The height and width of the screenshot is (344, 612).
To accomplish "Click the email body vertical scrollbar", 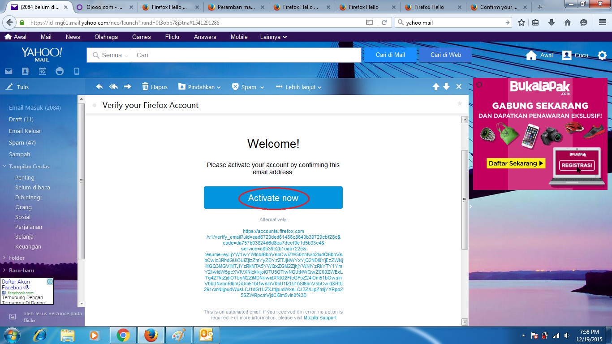I will [465, 200].
